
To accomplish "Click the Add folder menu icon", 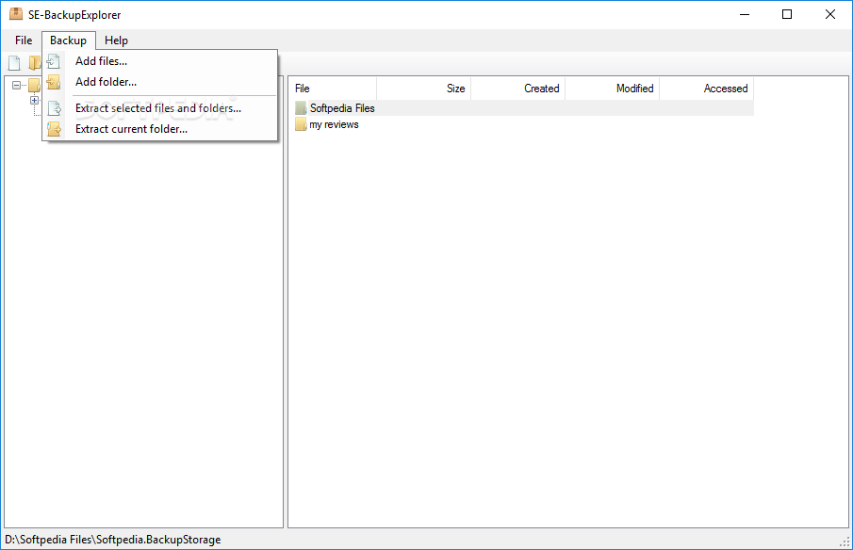I will pos(54,82).
